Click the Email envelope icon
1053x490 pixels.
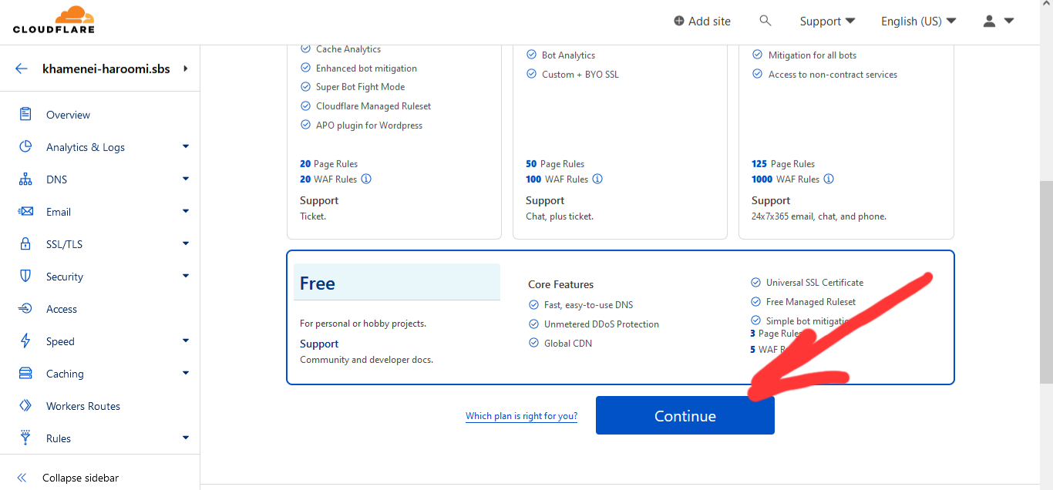[25, 211]
